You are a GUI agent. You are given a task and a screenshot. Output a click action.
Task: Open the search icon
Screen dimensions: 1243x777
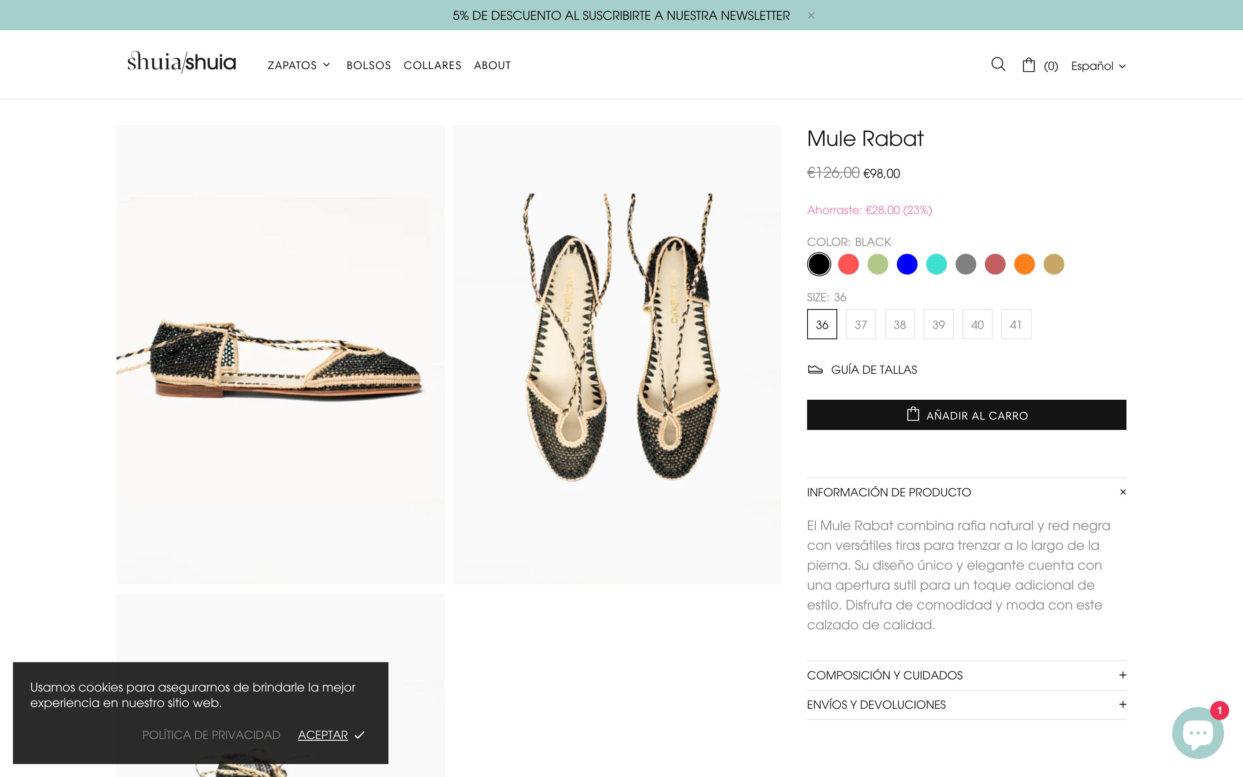click(x=998, y=64)
